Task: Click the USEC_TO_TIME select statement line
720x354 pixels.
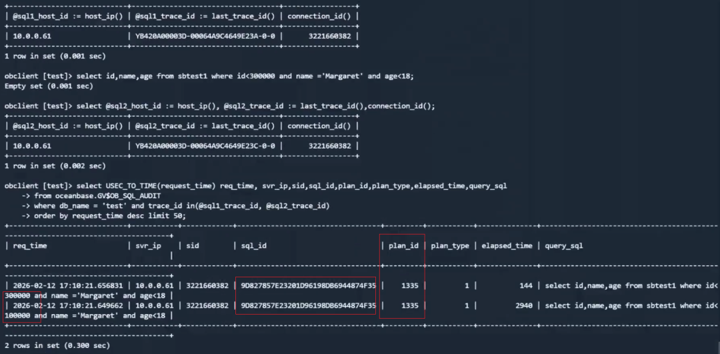Action: click(x=256, y=186)
